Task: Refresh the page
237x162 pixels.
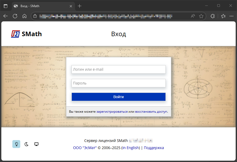Action: pyautogui.click(x=15, y=16)
